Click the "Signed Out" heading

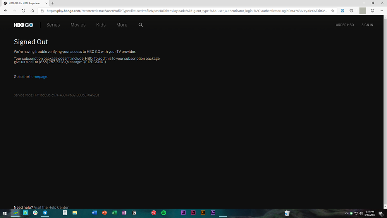[x=31, y=42]
